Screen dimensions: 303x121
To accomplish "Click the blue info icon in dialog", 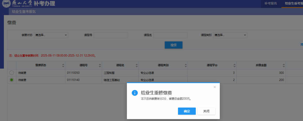I will tap(135, 93).
